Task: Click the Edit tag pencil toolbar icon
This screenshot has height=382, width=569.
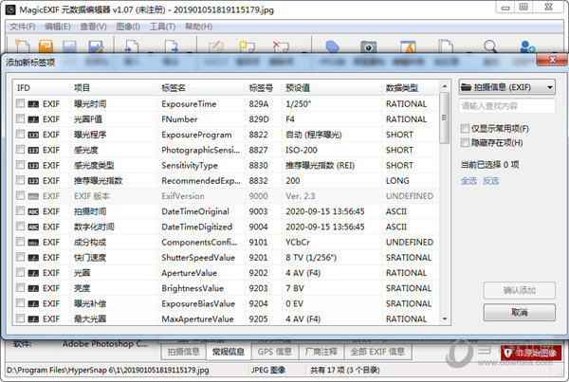Action: [x=216, y=46]
